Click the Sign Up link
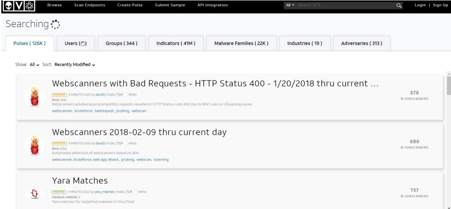The width and height of the screenshot is (451, 209). pyautogui.click(x=440, y=5)
